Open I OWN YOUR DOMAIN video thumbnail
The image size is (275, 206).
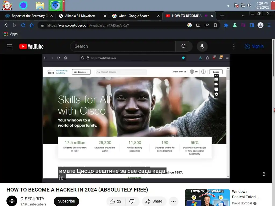(x=207, y=197)
